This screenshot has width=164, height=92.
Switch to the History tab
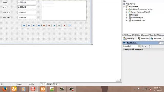[x=56, y=84]
